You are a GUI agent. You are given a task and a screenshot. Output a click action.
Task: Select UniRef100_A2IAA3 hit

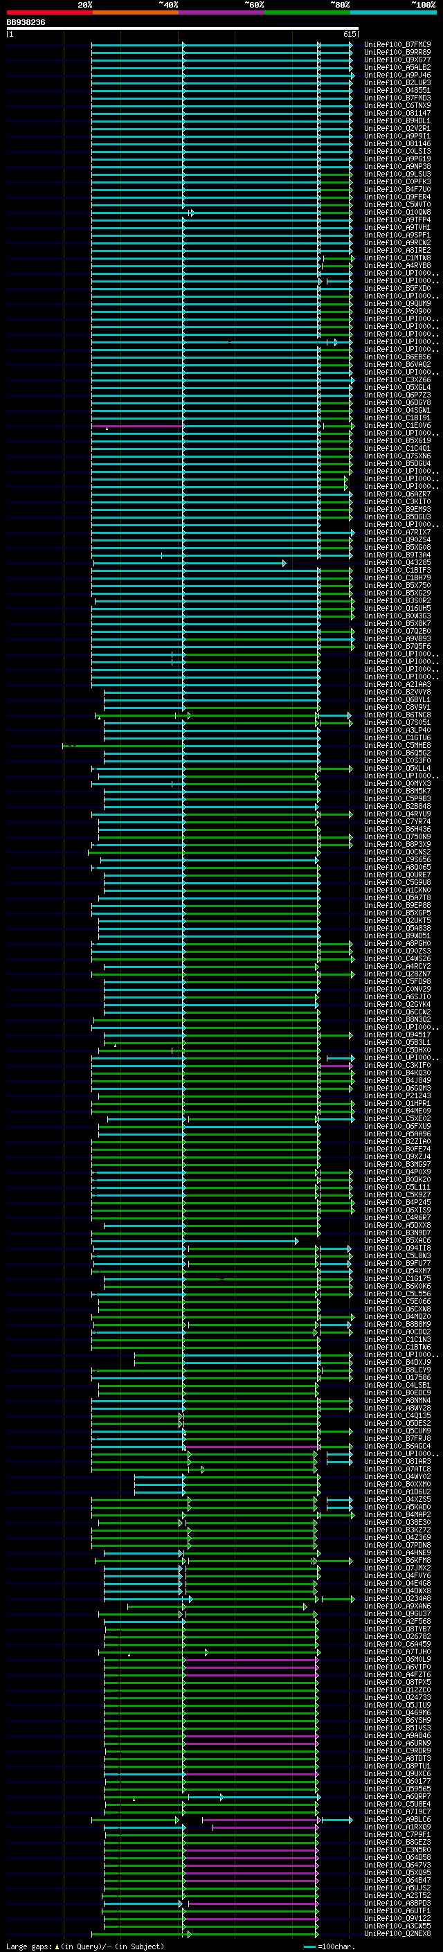[x=397, y=684]
